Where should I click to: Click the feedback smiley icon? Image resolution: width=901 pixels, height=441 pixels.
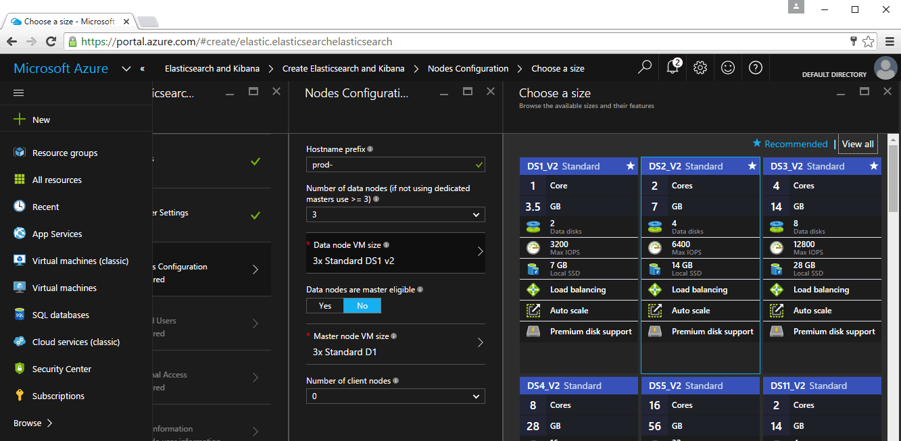728,68
